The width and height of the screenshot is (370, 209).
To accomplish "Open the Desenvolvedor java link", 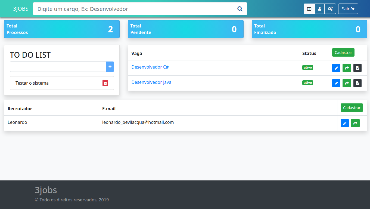I will 151,82.
